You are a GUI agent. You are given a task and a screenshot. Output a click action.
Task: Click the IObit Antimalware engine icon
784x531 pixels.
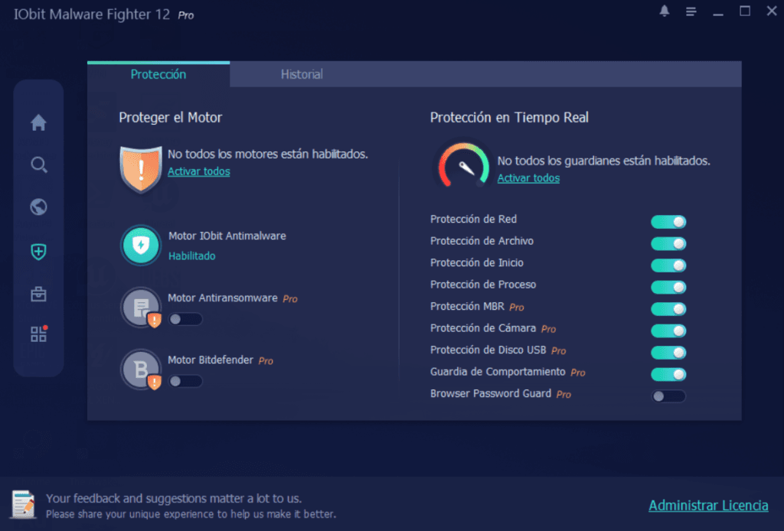click(x=141, y=246)
